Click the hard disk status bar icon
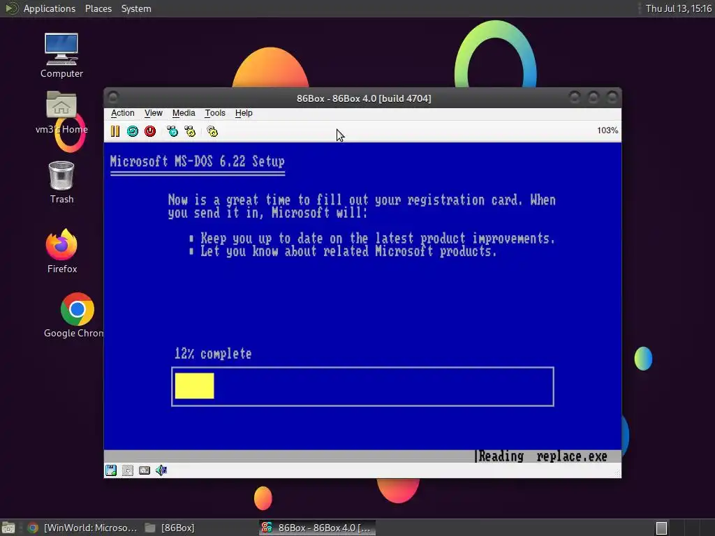715x536 pixels. coord(145,470)
